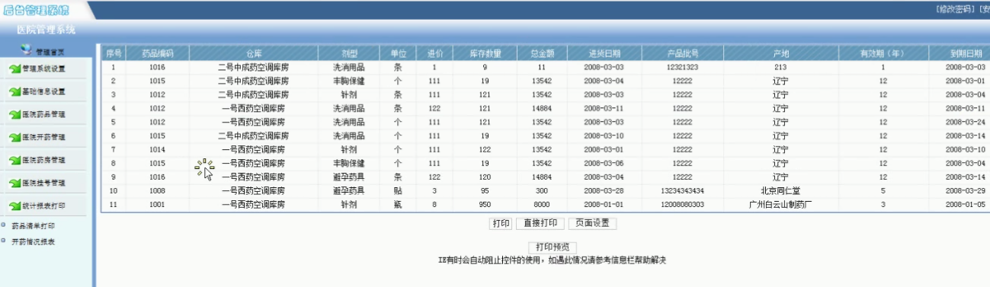Select the table row for 北京同仁堂
Image resolution: width=990 pixels, height=287 pixels.
(x=545, y=190)
